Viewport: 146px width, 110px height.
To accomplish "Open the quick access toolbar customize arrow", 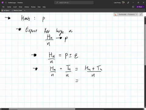I will click(x=25, y=10).
